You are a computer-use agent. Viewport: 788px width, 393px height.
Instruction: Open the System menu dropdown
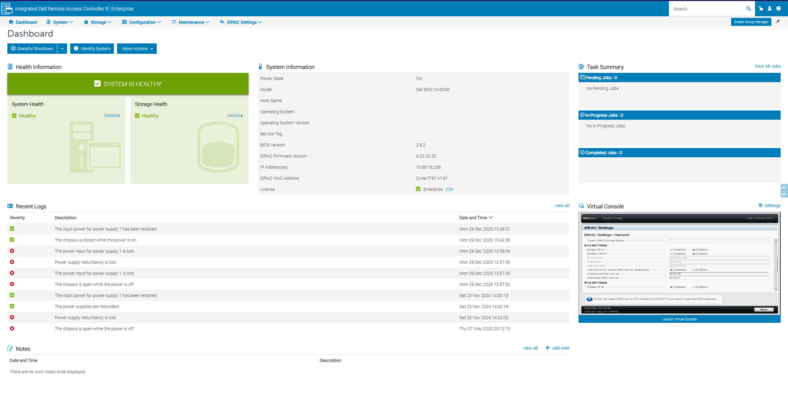pos(60,22)
